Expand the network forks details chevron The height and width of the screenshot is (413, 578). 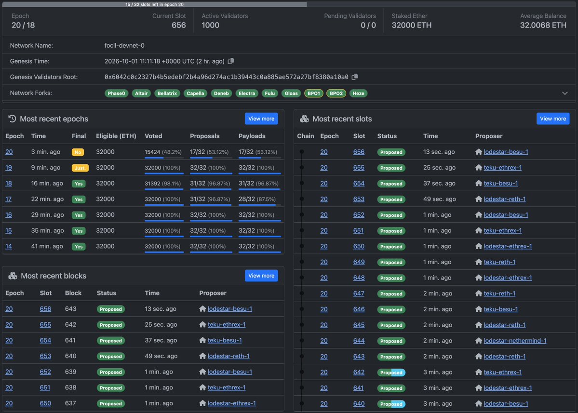[x=565, y=93]
